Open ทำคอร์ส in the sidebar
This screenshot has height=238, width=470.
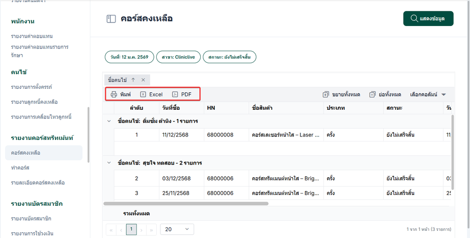pyautogui.click(x=20, y=168)
